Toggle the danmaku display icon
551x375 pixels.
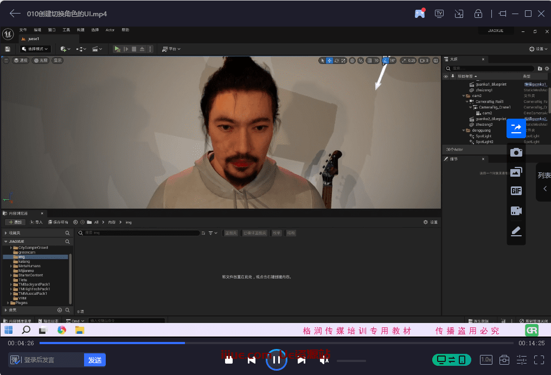[15, 360]
